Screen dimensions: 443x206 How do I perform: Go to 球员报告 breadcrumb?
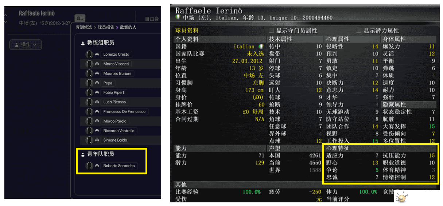point(106,27)
